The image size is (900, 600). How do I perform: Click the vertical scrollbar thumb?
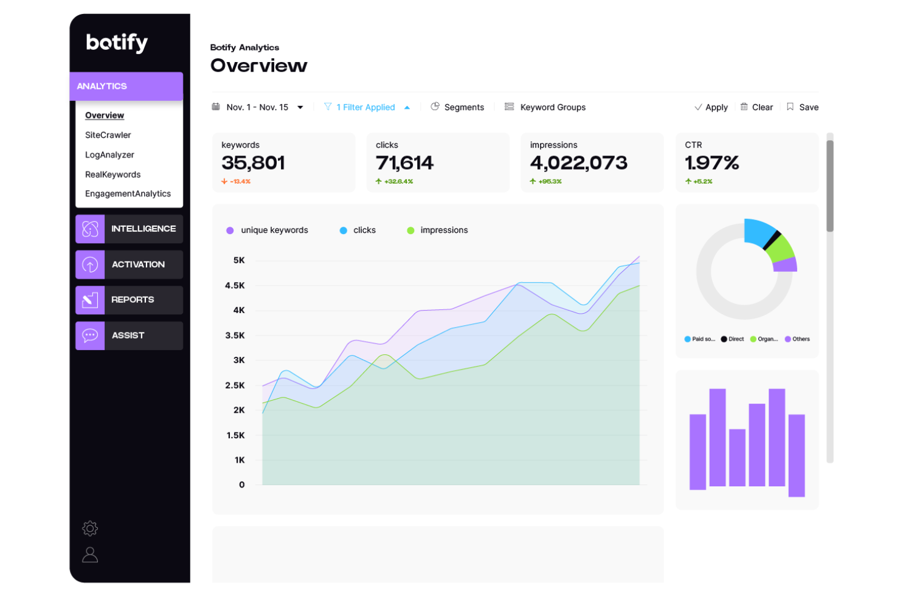tap(829, 186)
